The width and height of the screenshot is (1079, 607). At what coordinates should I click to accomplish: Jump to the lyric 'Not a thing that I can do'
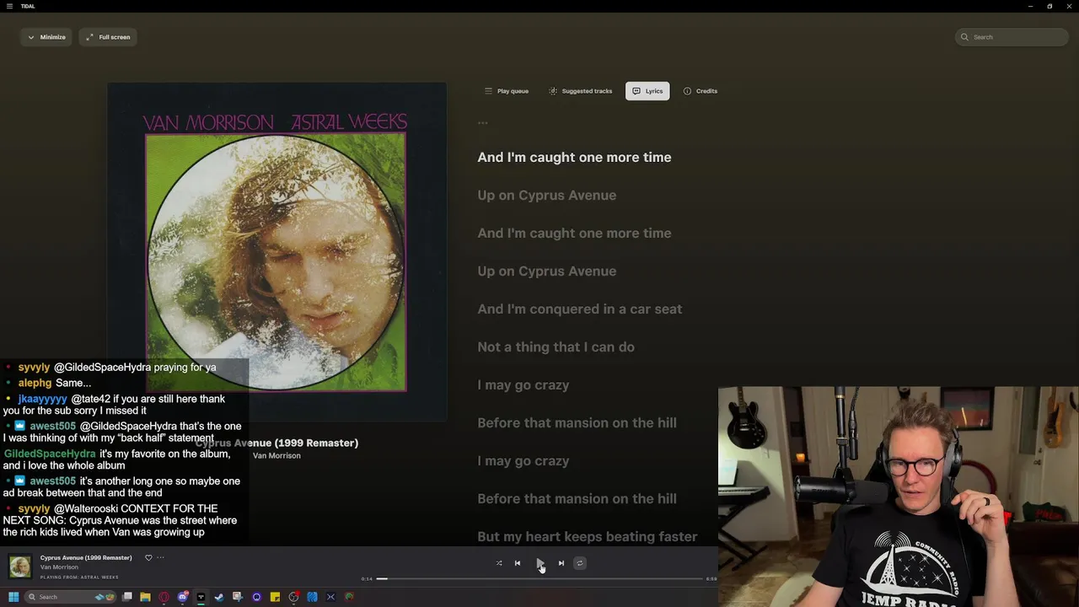(556, 347)
